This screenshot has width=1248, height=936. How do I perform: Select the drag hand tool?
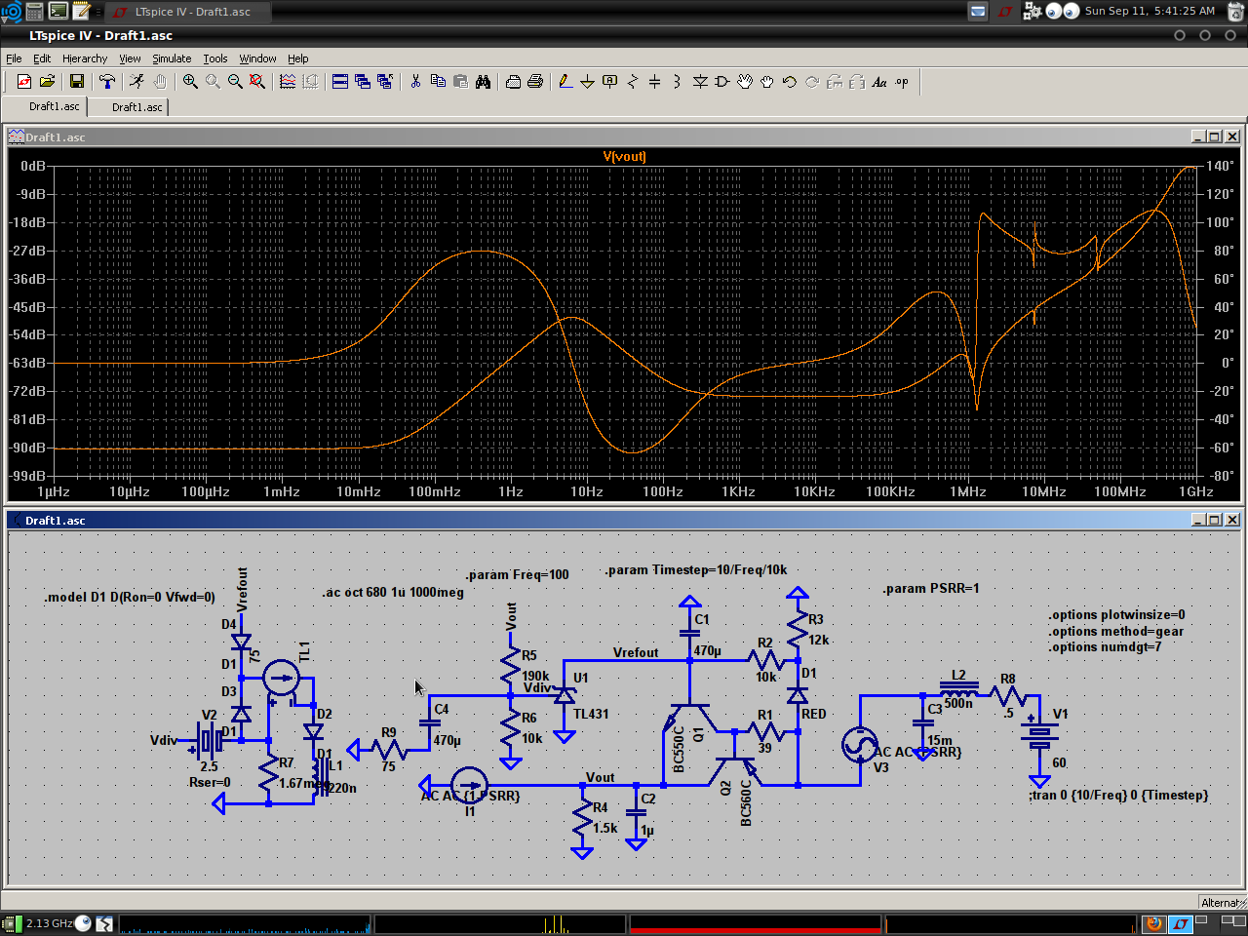(x=767, y=82)
